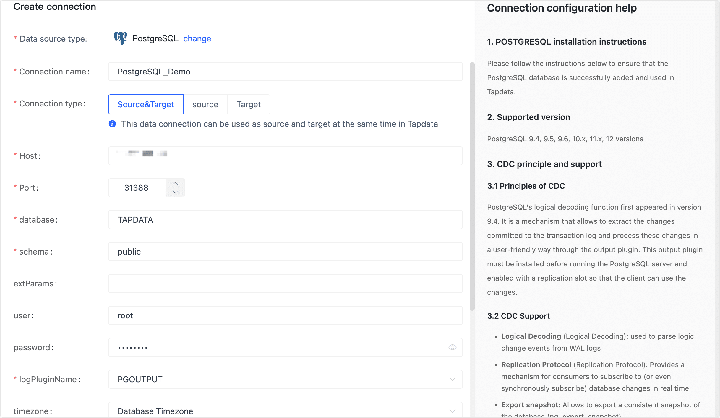Click the Logical Decoding bullet text
720x418 pixels.
pyautogui.click(x=597, y=342)
